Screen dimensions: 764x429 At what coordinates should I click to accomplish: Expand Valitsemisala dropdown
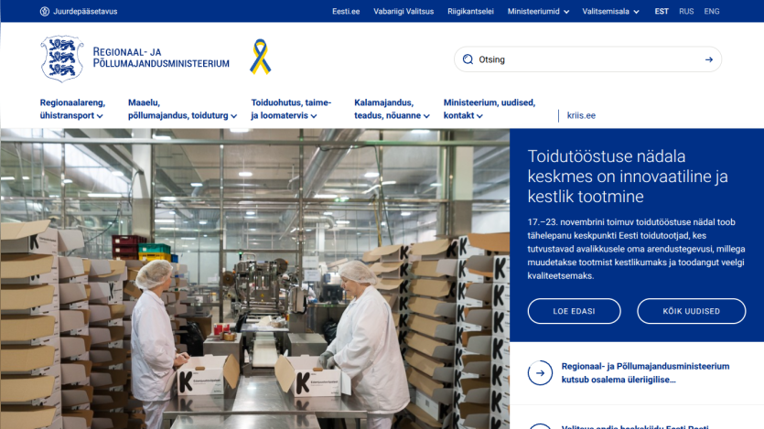(x=610, y=11)
